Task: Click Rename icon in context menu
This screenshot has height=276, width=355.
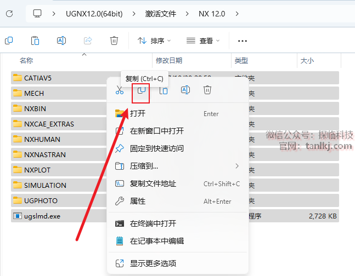Action: coord(185,90)
